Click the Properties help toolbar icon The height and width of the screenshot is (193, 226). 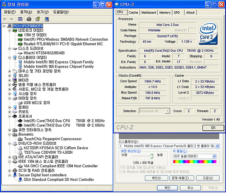pyautogui.click(x=38, y=19)
